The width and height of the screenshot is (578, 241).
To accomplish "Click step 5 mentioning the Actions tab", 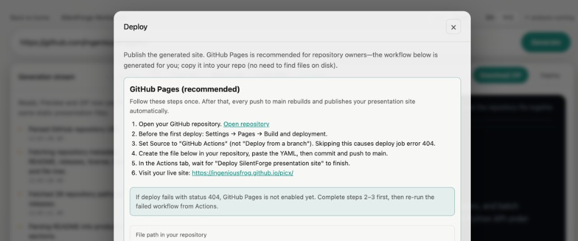I will (x=244, y=163).
